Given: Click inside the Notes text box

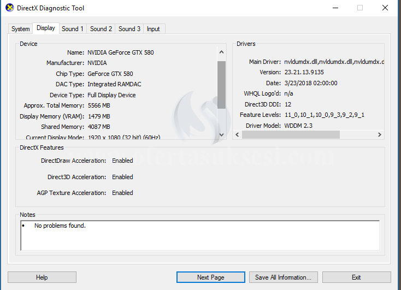Looking at the screenshot, I should point(200,235).
